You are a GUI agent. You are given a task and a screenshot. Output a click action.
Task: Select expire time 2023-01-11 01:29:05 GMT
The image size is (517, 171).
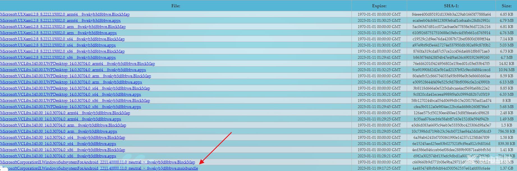tap(379, 131)
